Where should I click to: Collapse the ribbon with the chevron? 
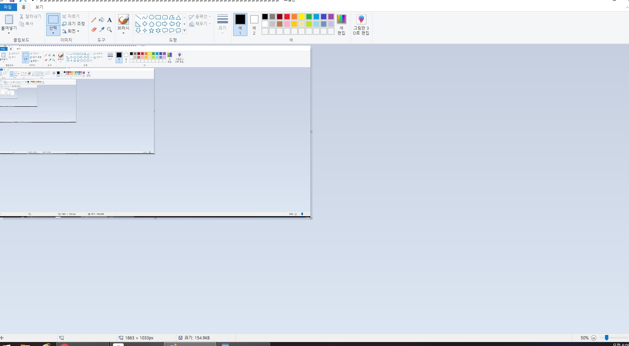pos(627,7)
